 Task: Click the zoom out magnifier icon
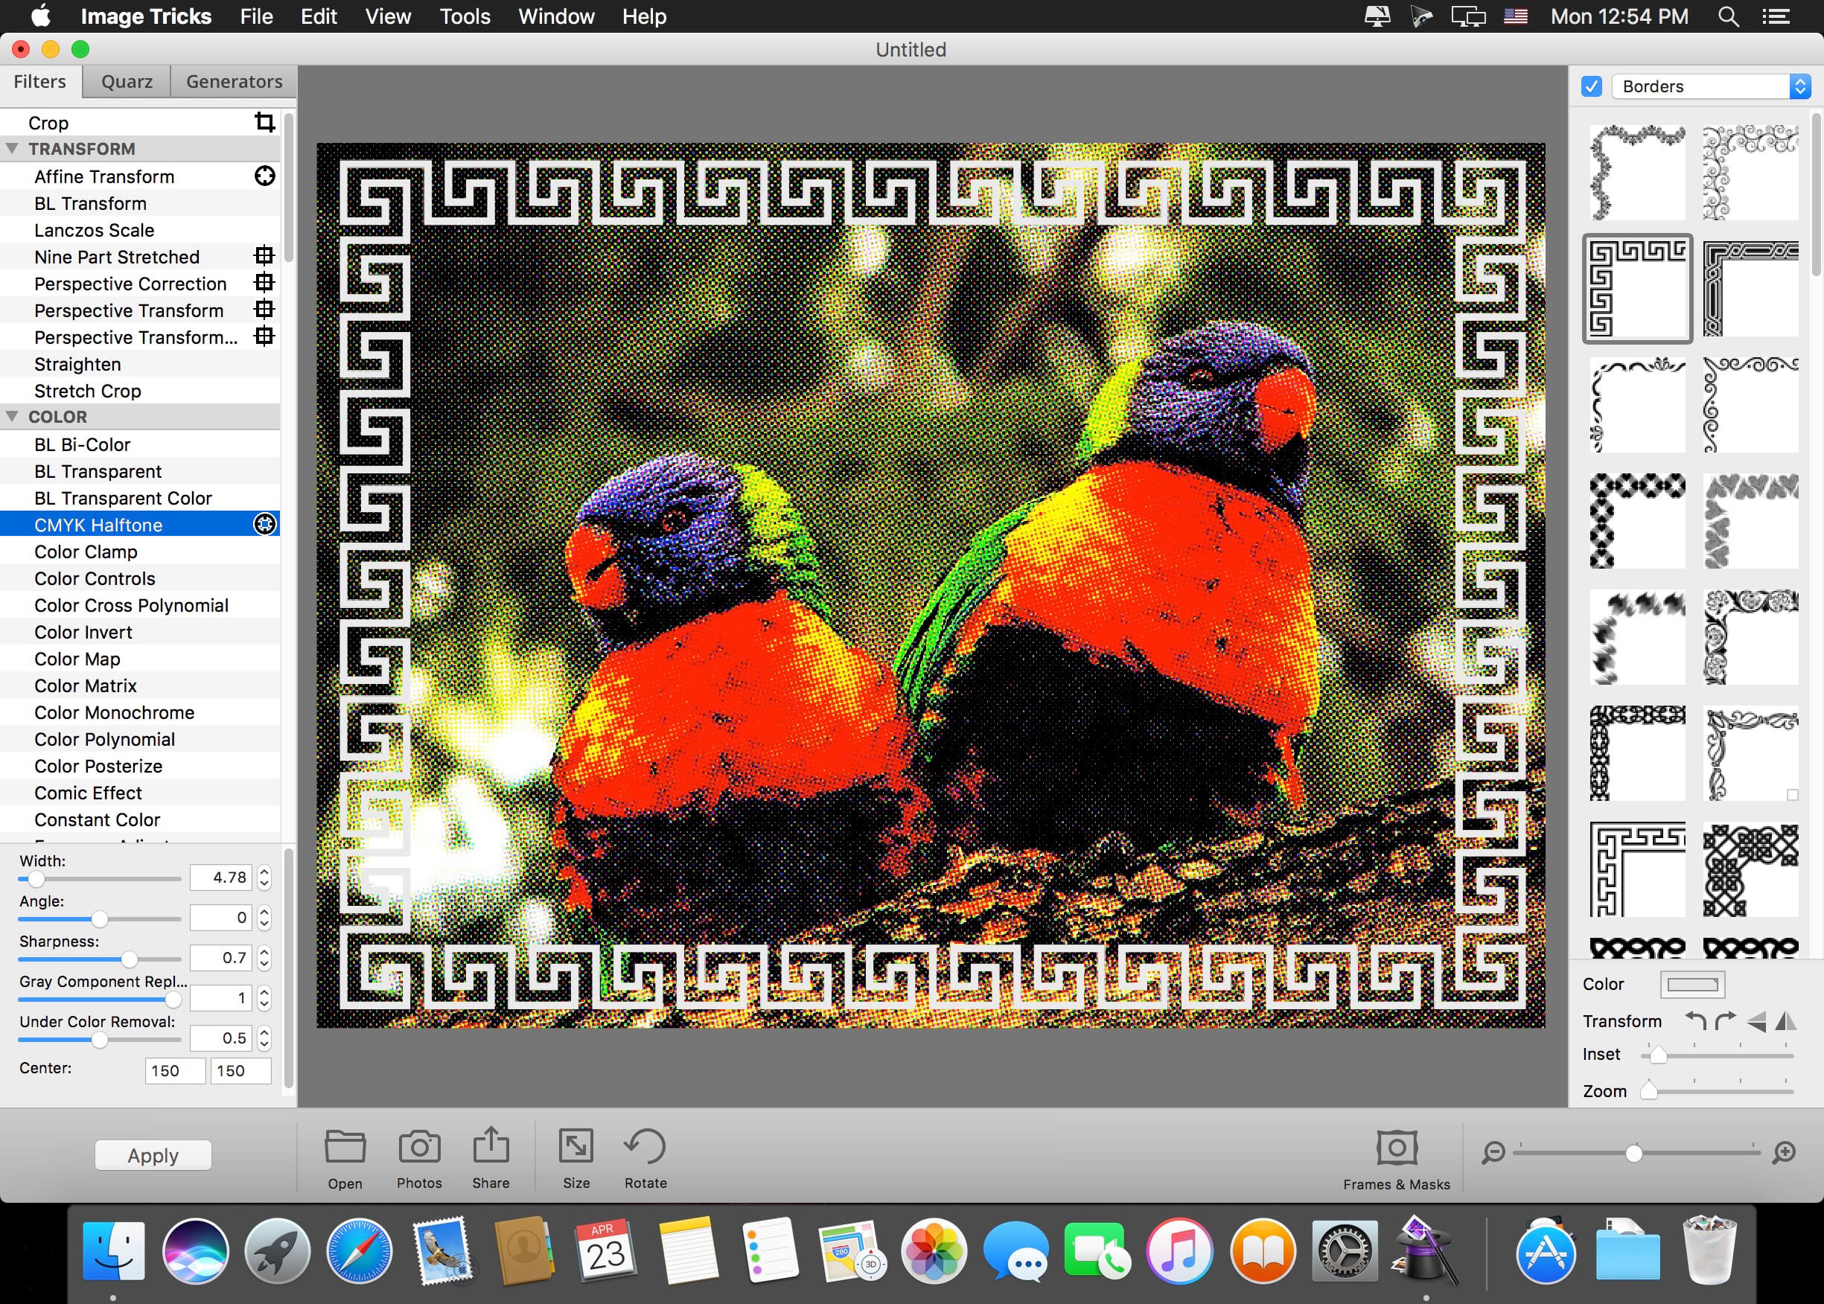tap(1493, 1153)
